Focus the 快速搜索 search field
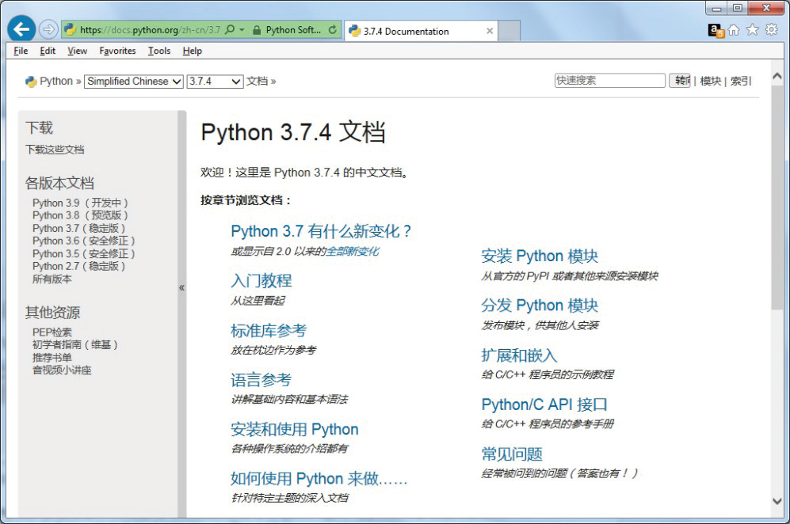This screenshot has width=790, height=524. tap(609, 81)
